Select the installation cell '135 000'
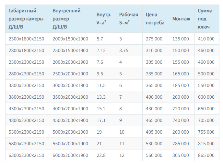The width and height of the screenshot is (223, 165). [x=182, y=39]
